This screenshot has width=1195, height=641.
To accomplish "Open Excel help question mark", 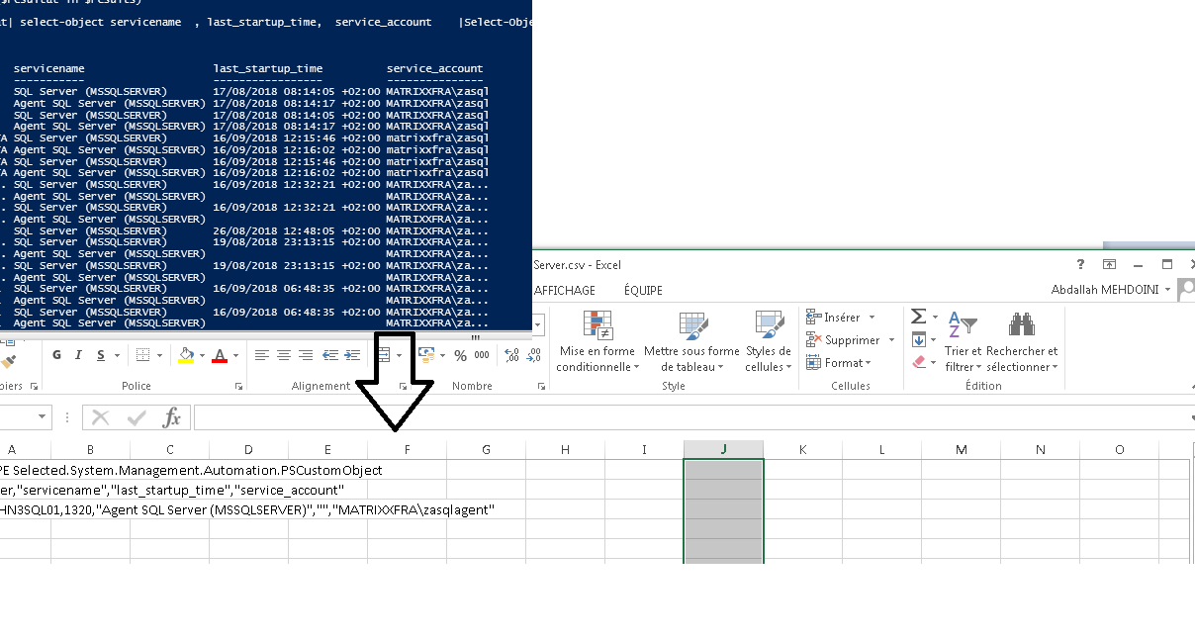I will coord(1081,265).
